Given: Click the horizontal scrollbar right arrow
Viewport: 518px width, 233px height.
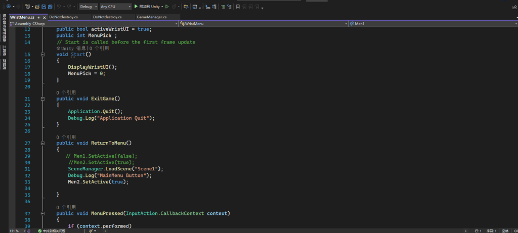Looking at the screenshot, I should point(466,231).
